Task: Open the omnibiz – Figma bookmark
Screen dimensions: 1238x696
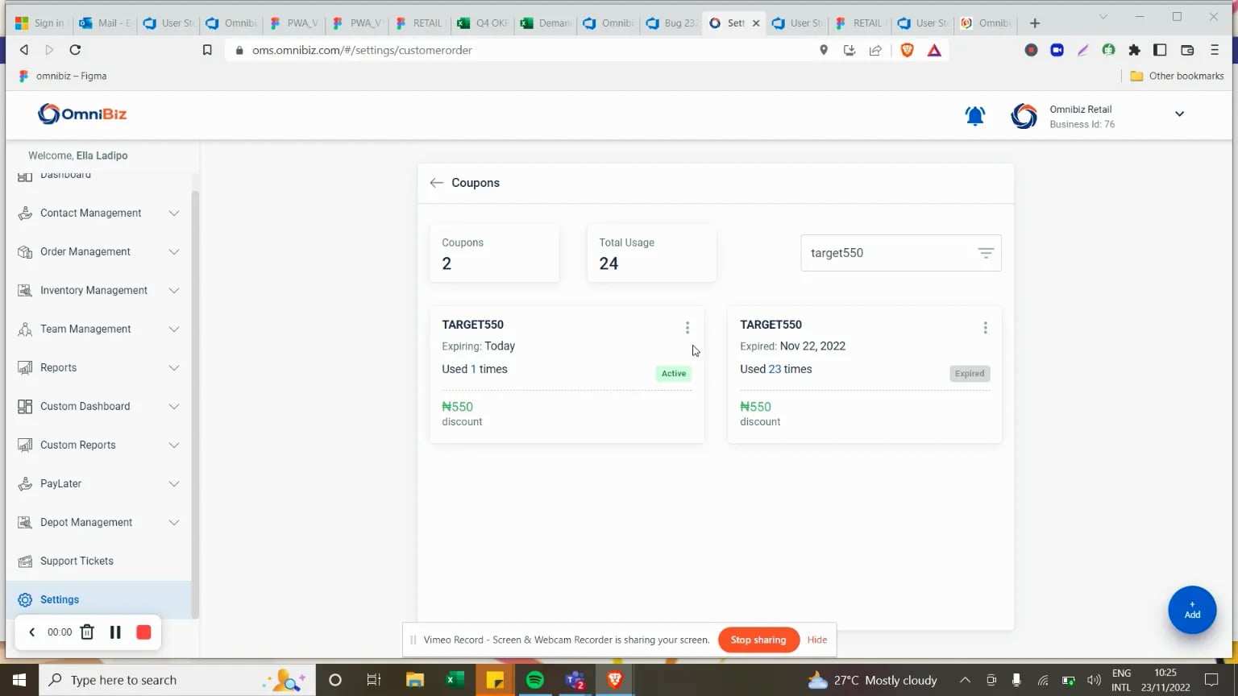Action: (63, 76)
